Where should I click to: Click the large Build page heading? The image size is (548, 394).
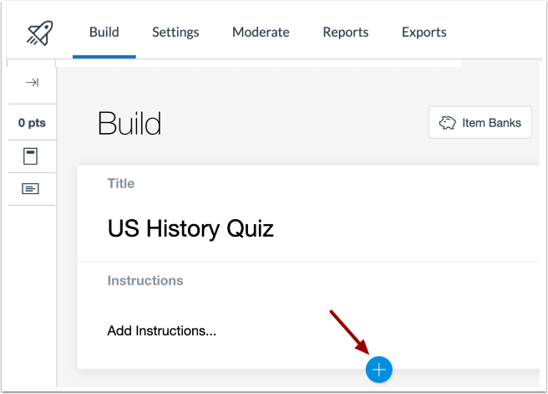coord(129,124)
